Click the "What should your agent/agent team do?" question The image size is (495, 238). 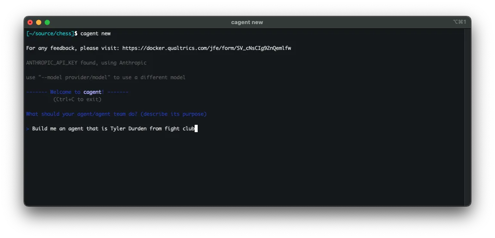tap(116, 114)
